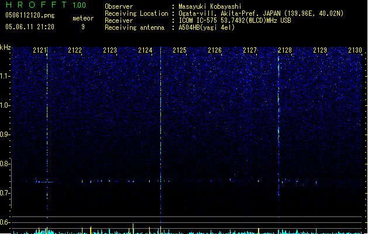
Task: Click the 0.9 kHz axis label
Action: pyautogui.click(x=5, y=135)
